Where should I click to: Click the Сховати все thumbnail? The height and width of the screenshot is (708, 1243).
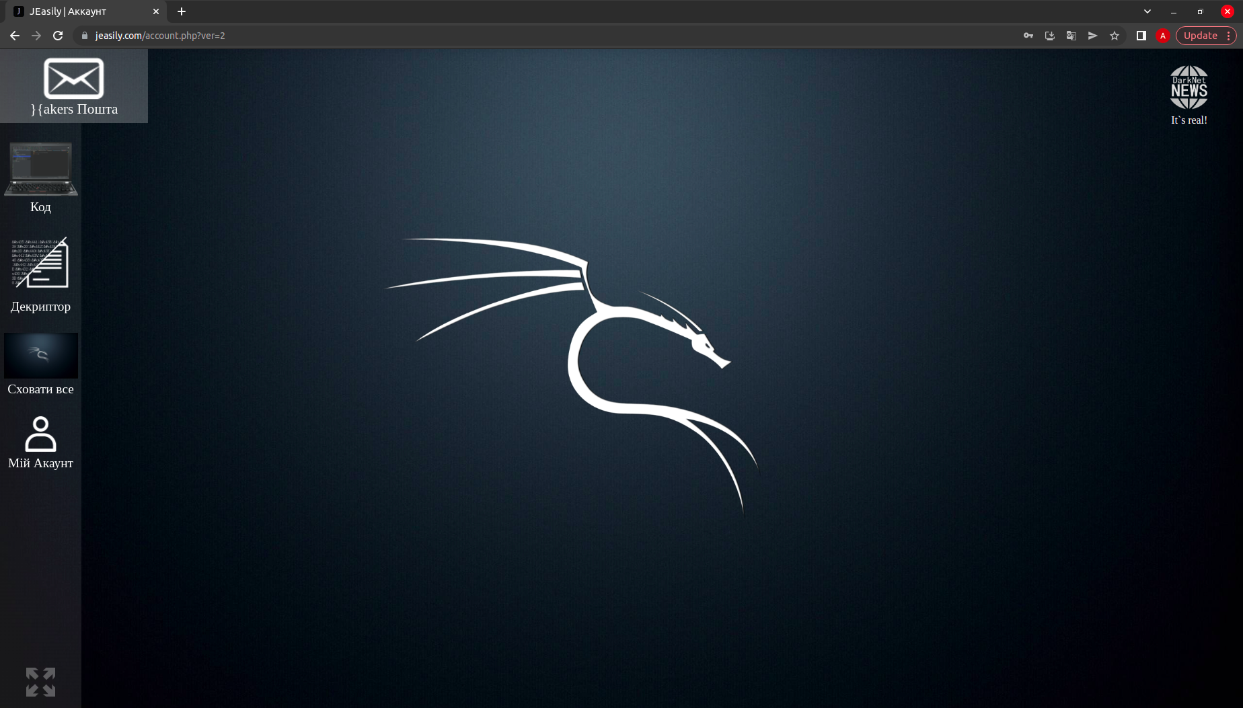click(41, 356)
